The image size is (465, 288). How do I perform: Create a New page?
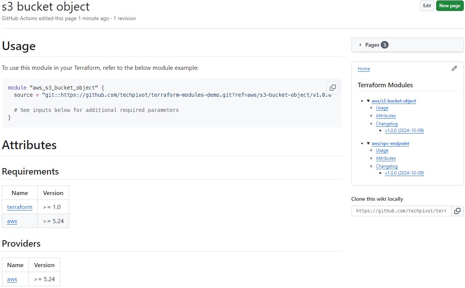(450, 6)
